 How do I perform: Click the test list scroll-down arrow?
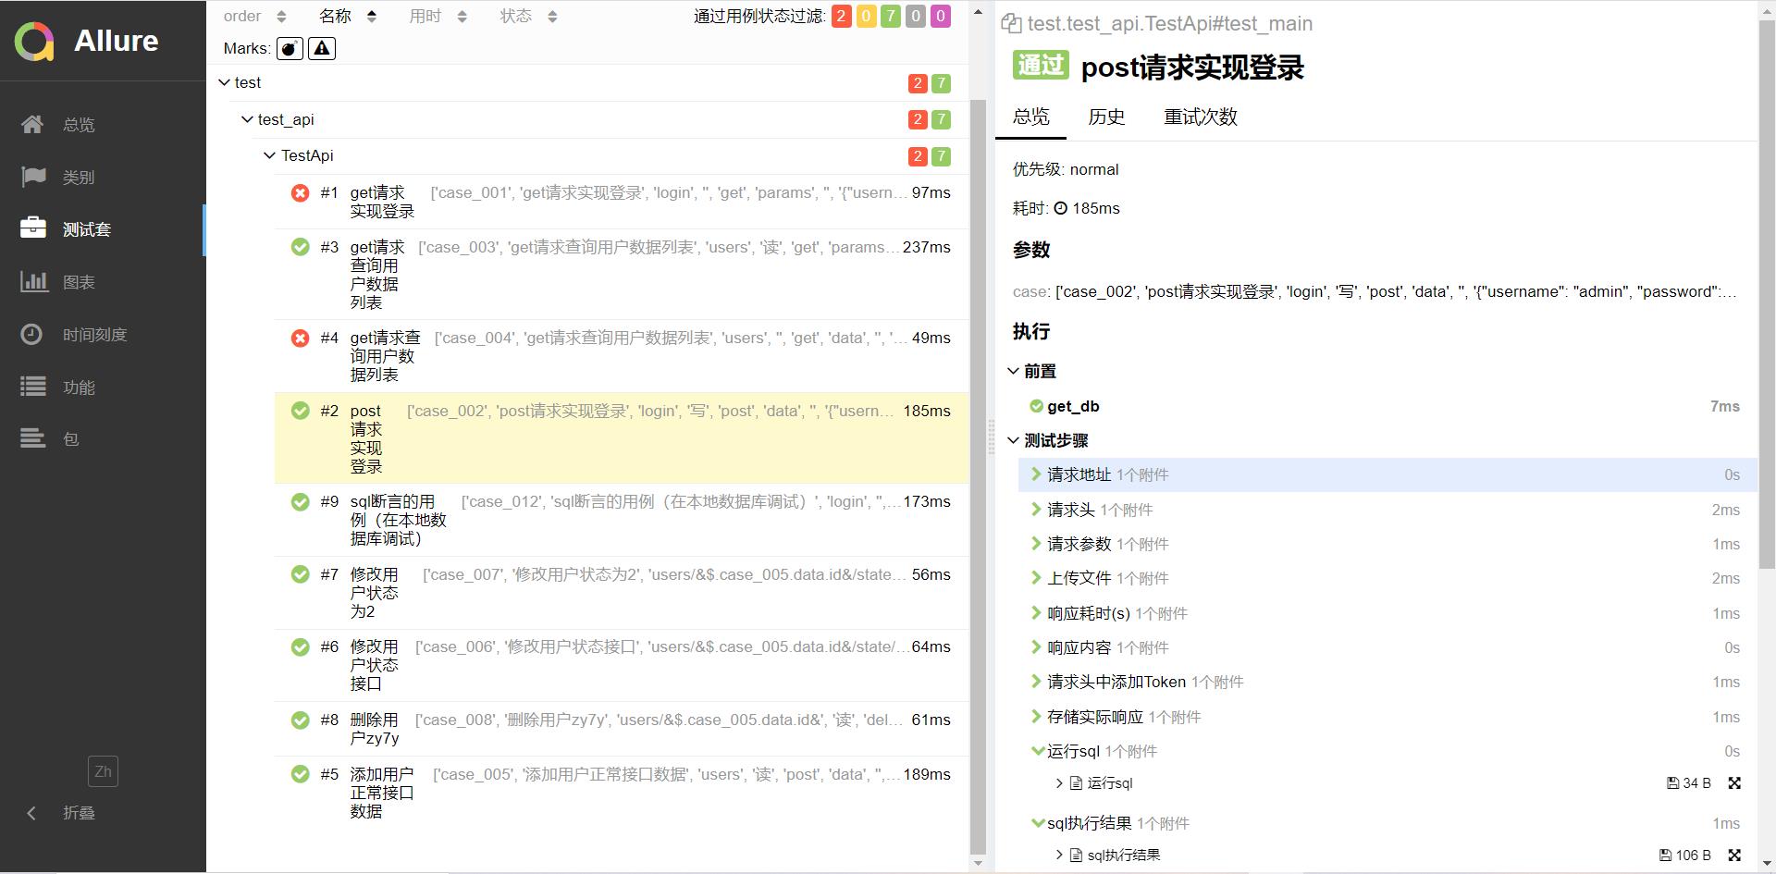[x=979, y=863]
